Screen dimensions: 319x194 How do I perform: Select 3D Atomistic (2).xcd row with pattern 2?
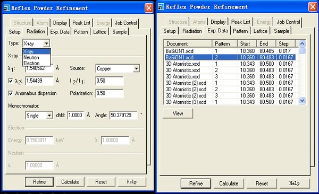(230, 89)
